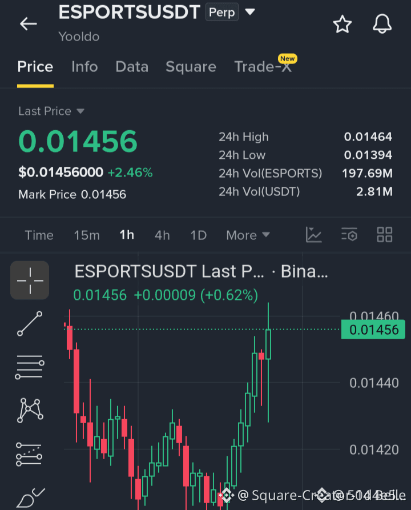The height and width of the screenshot is (510, 411).
Task: Select the crosshair cursor tool
Action: pyautogui.click(x=30, y=280)
